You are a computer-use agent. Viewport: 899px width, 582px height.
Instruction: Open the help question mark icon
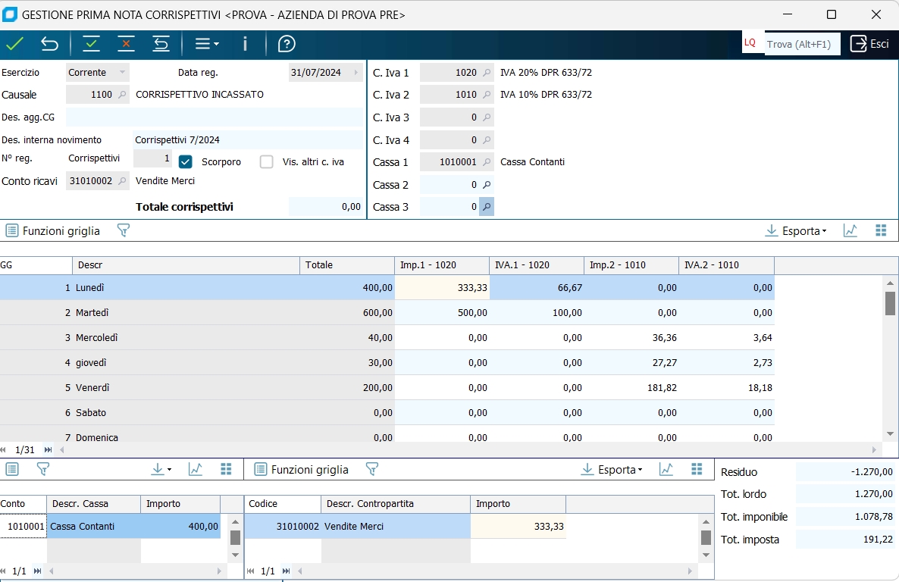tap(287, 44)
